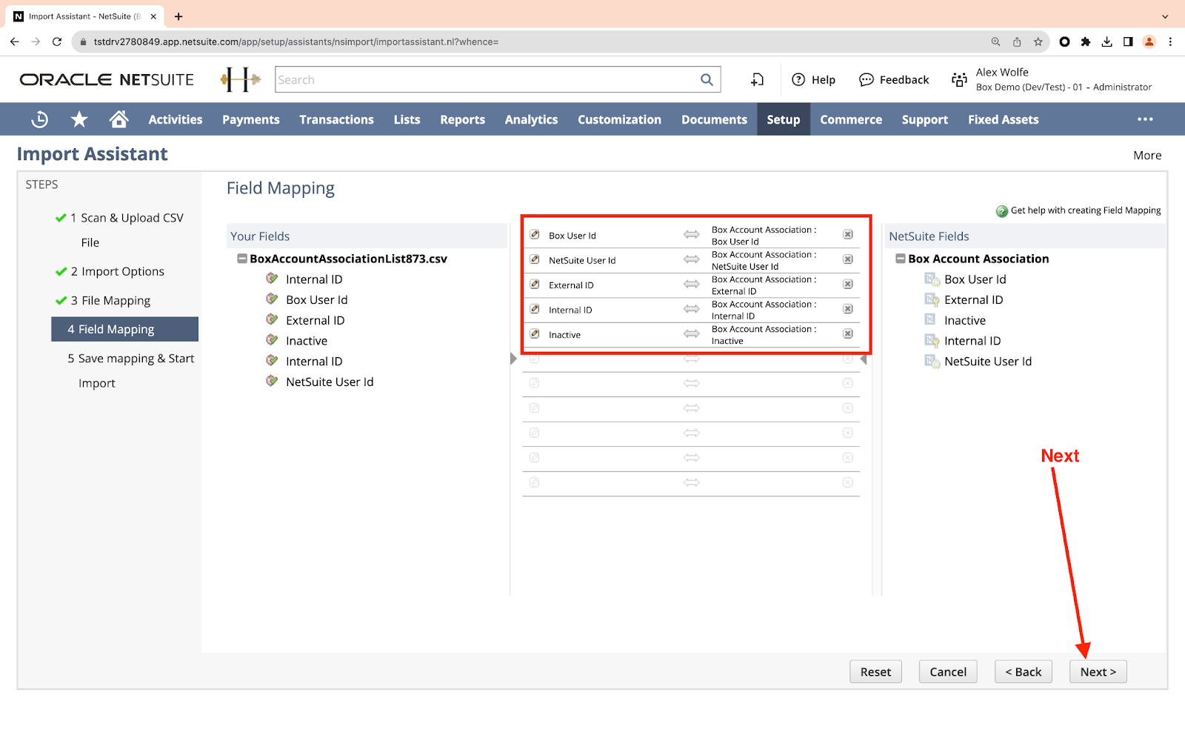Remove the NetSuite User Id mapping row

(x=848, y=259)
